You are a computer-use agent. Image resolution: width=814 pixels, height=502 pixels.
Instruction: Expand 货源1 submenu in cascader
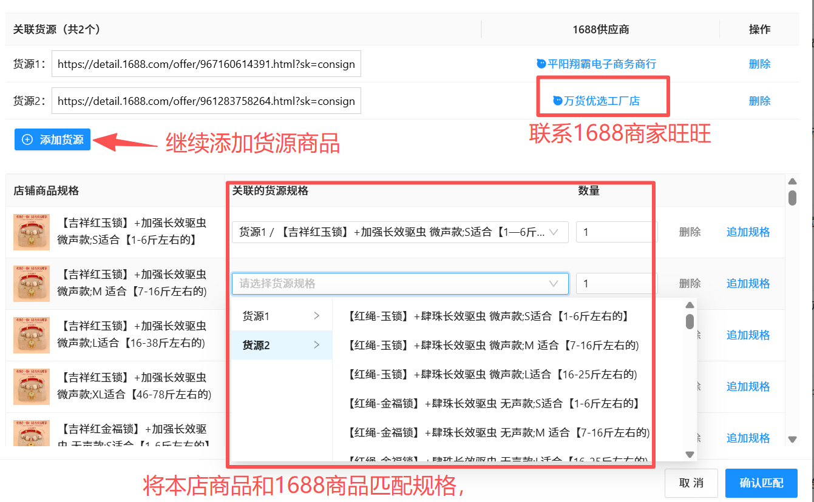(x=281, y=316)
